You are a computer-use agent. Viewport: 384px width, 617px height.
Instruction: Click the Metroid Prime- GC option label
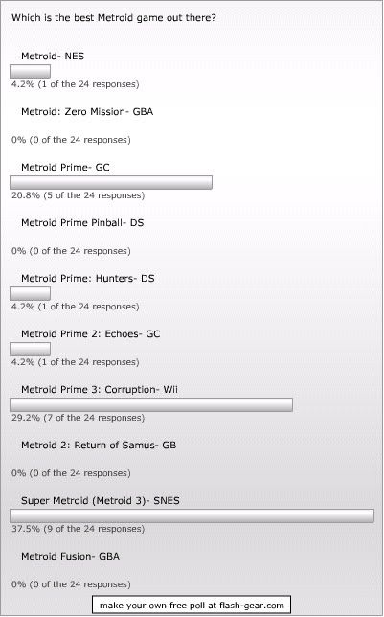[65, 168]
